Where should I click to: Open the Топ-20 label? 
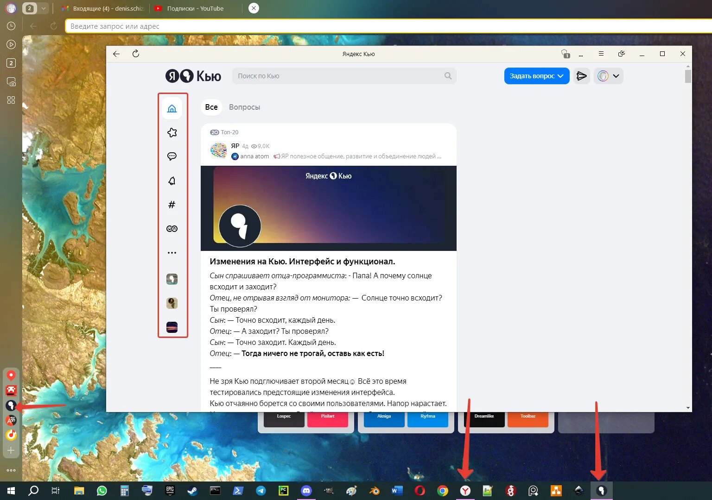224,132
